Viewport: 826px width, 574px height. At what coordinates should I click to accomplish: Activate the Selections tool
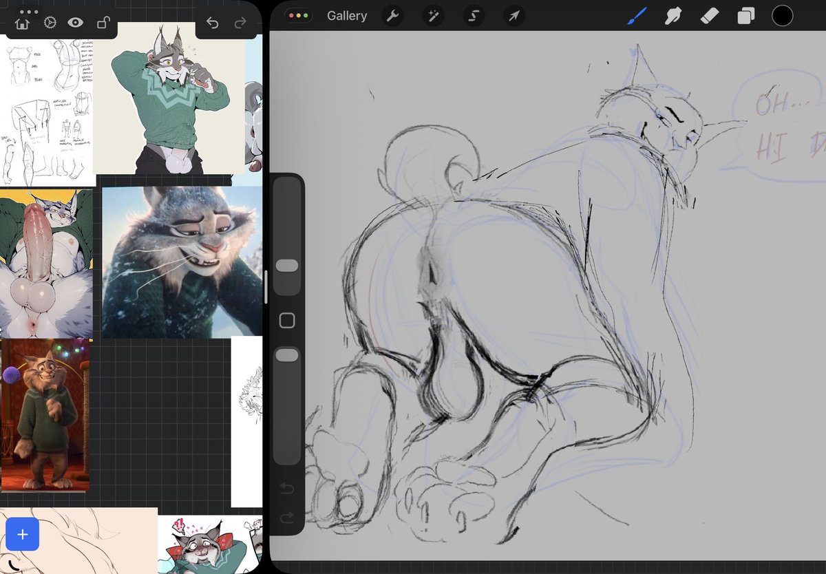pyautogui.click(x=473, y=15)
